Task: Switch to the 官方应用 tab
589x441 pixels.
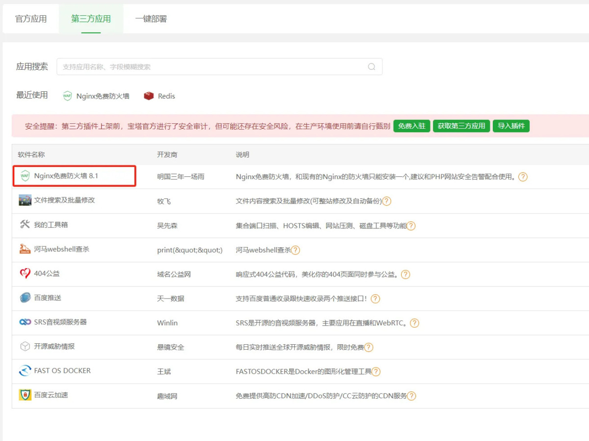Action: [30, 18]
